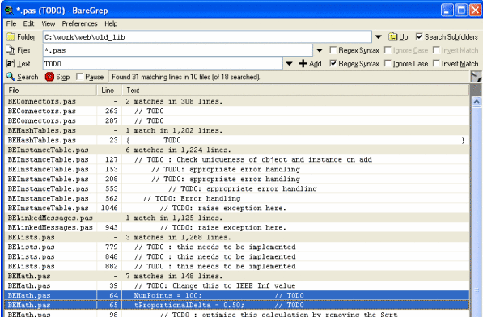Screen dimensions: 483x317
Task: Click the Folder browse icon
Action: point(11,37)
